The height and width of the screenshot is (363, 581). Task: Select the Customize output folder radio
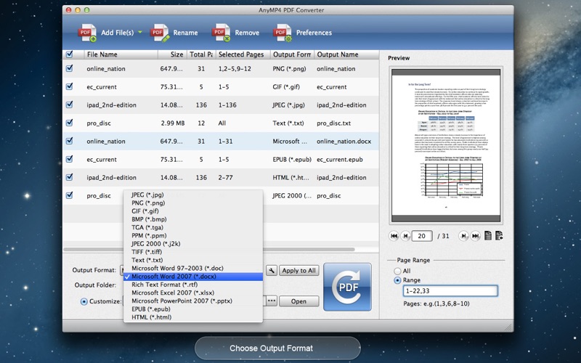[84, 301]
